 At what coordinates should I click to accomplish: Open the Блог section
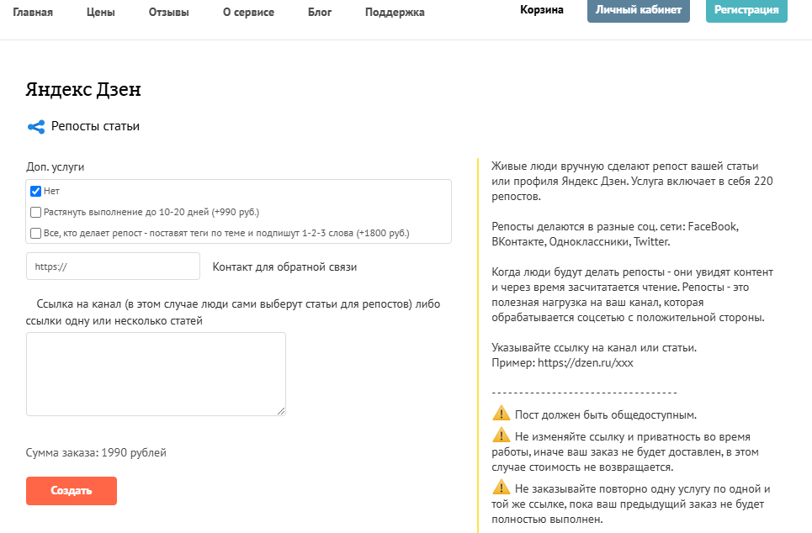tap(320, 13)
